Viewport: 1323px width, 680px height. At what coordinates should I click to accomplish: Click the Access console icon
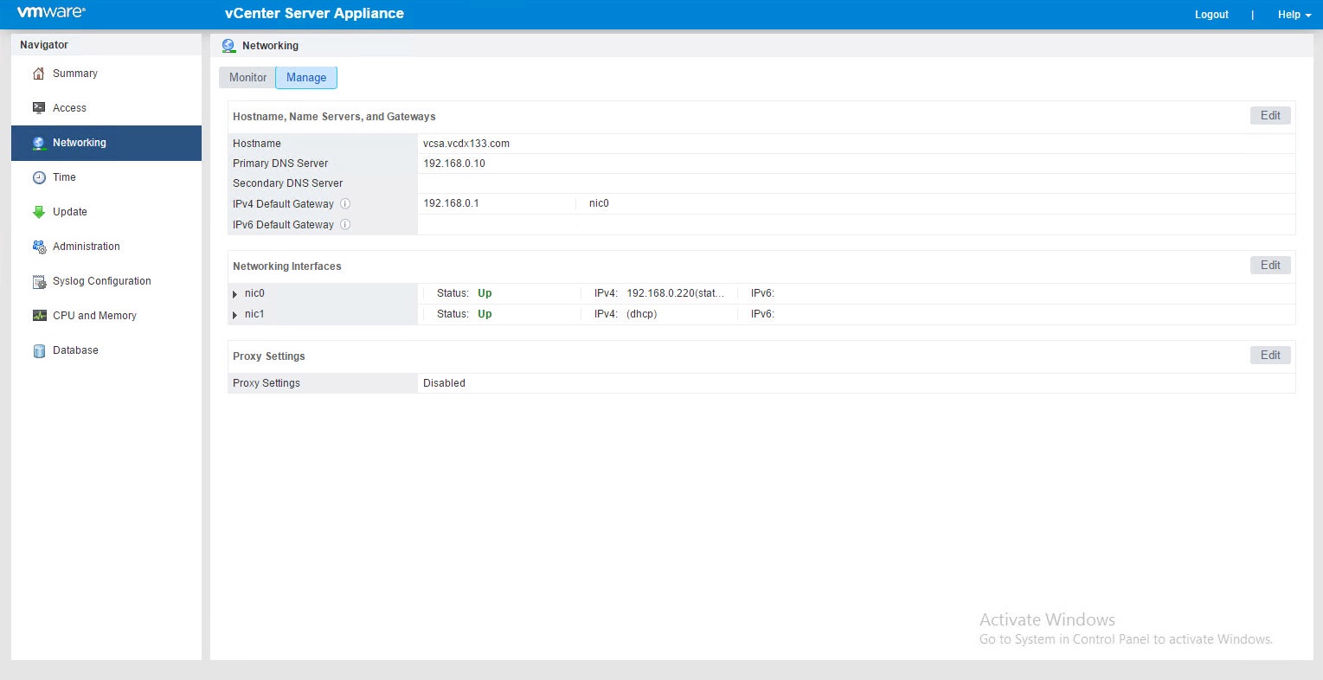[x=39, y=108]
